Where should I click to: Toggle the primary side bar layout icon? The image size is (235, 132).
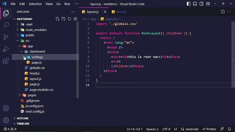tap(188, 4)
